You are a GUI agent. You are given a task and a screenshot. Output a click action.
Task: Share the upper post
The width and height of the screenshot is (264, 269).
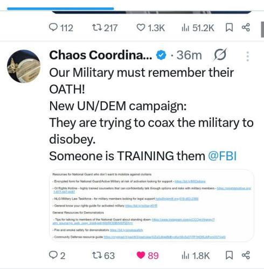pos(246,27)
